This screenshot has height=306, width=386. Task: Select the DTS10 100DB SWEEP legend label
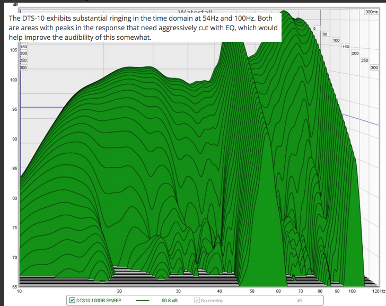coord(99,301)
